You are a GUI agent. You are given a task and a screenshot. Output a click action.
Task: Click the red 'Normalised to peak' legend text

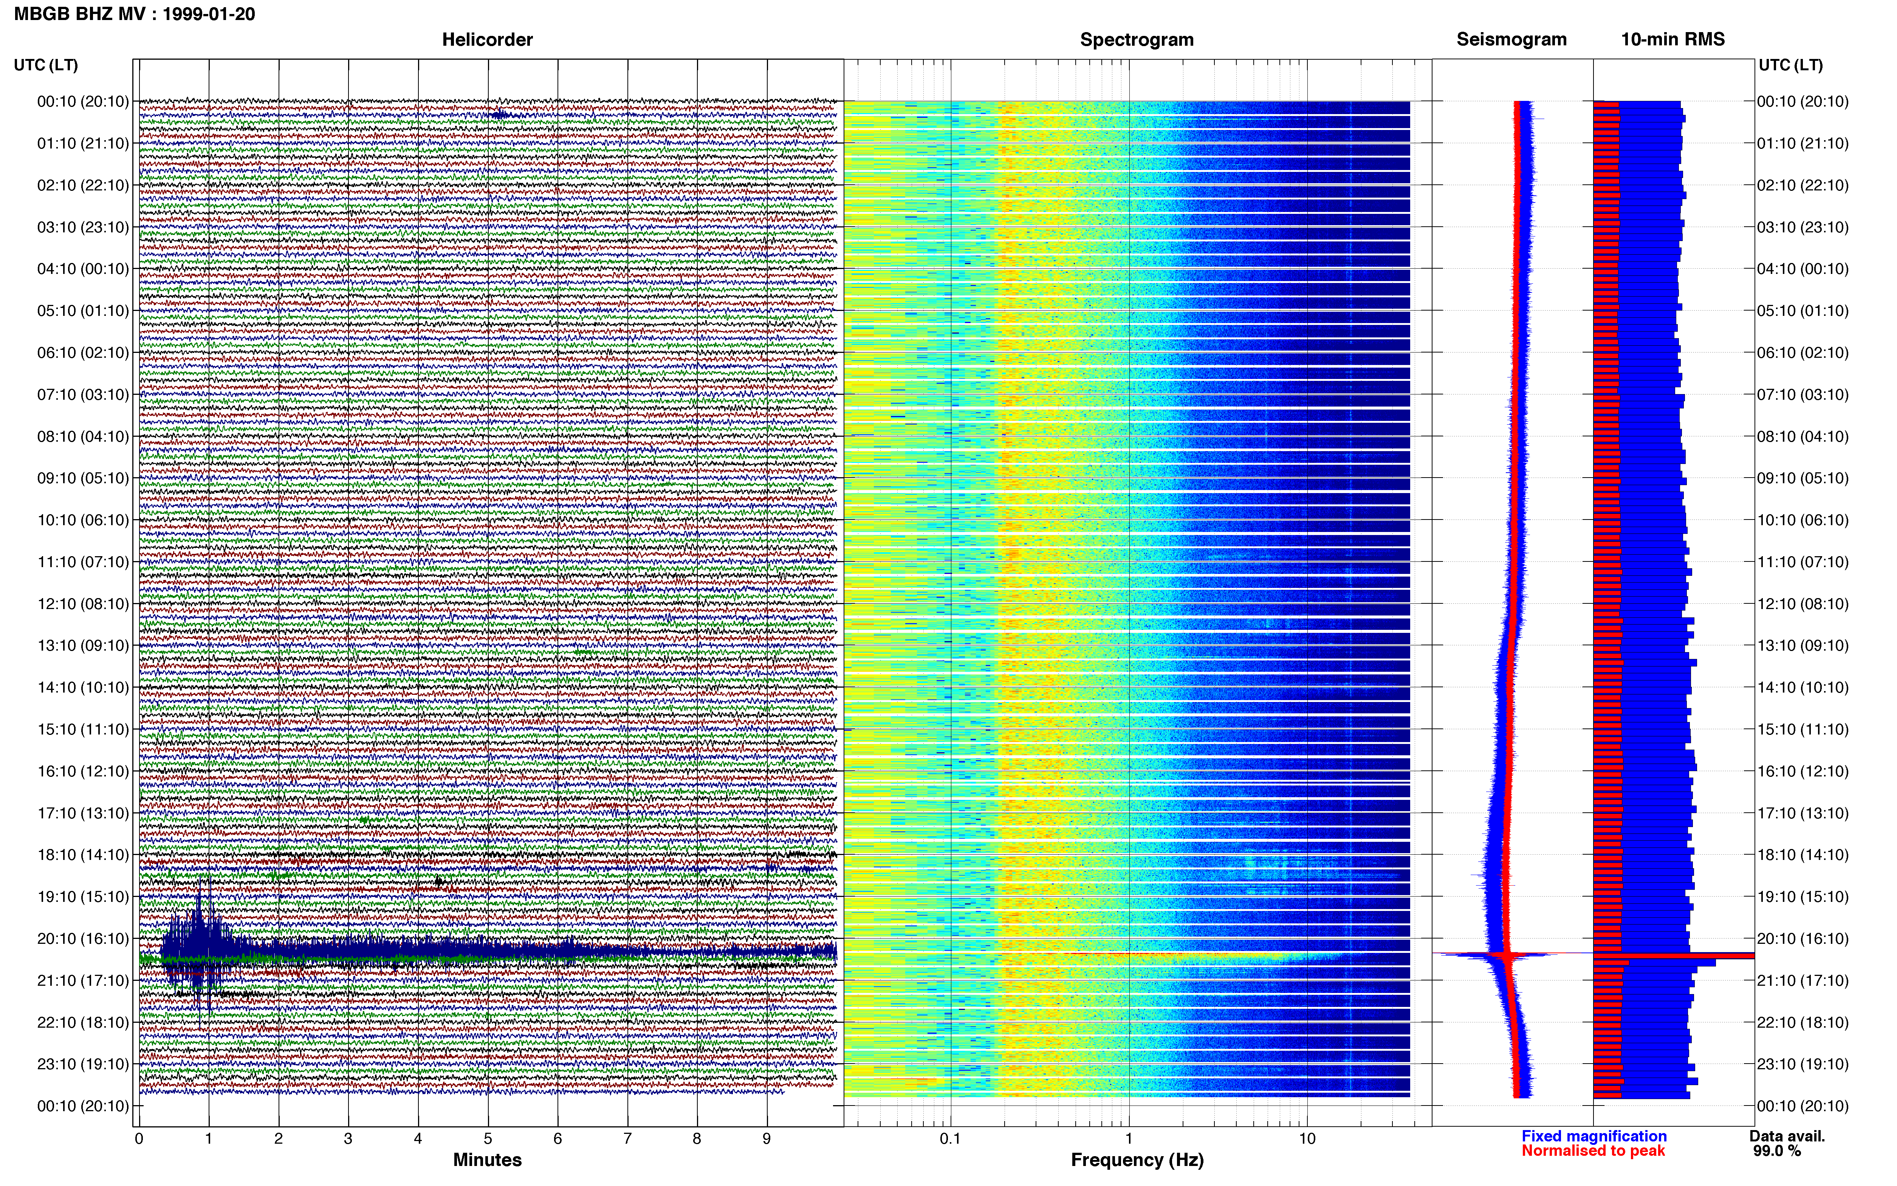point(1593,1151)
